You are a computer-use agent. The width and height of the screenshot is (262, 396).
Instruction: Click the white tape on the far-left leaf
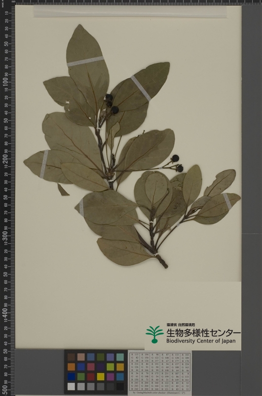(x=44, y=164)
